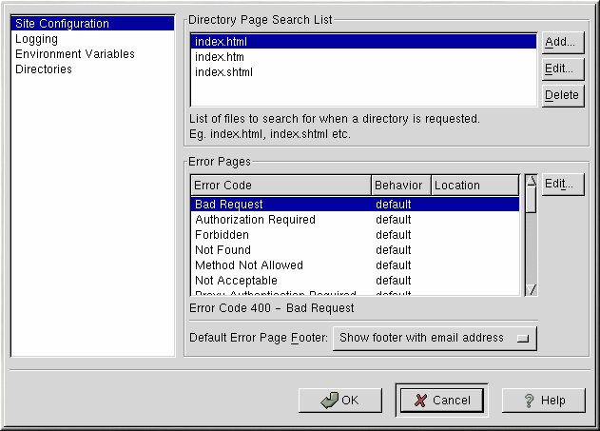Click Delete in Directory Page Search List
Image resolution: width=600 pixels, height=431 pixels.
[561, 95]
